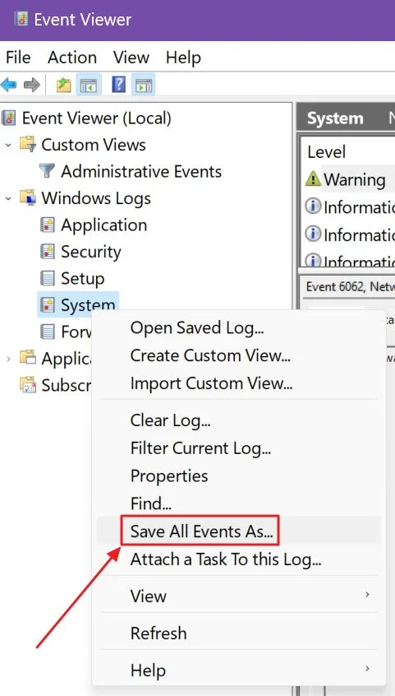Select the System log tree label
The width and height of the screenshot is (395, 696).
click(x=88, y=305)
